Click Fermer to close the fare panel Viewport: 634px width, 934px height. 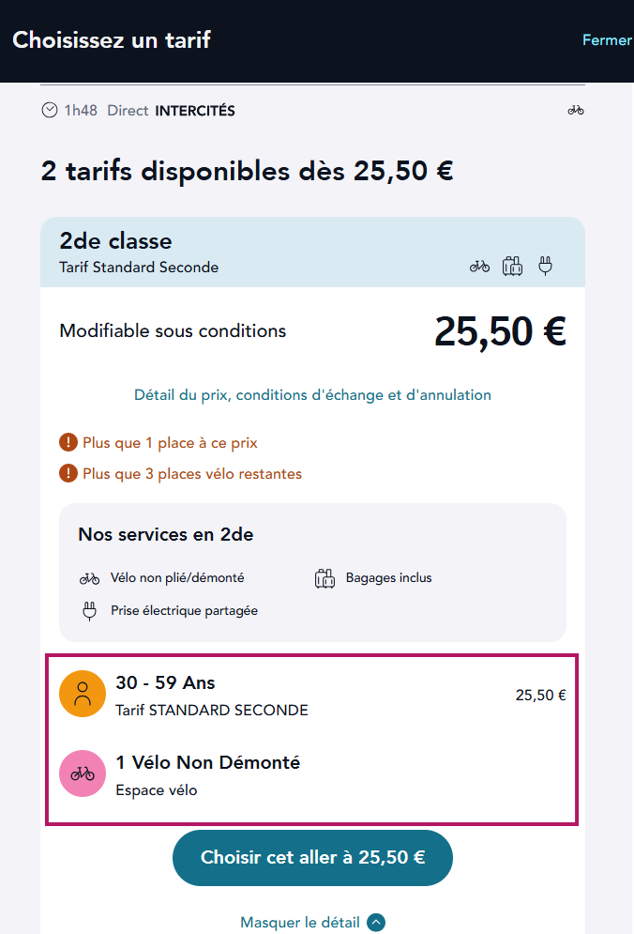pyautogui.click(x=607, y=39)
